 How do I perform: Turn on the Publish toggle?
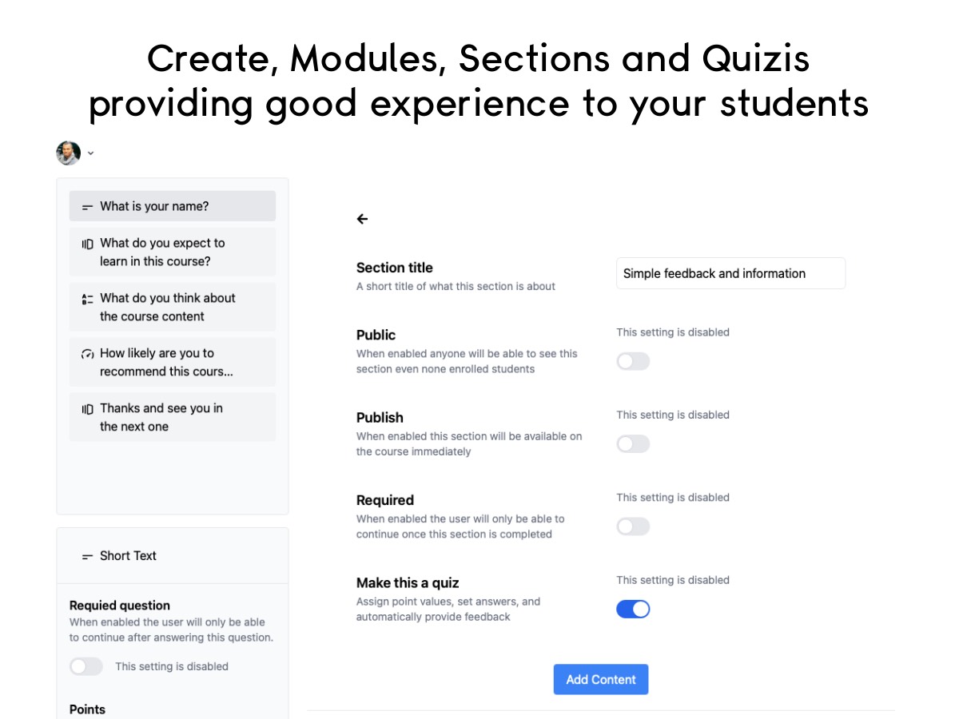pos(633,444)
